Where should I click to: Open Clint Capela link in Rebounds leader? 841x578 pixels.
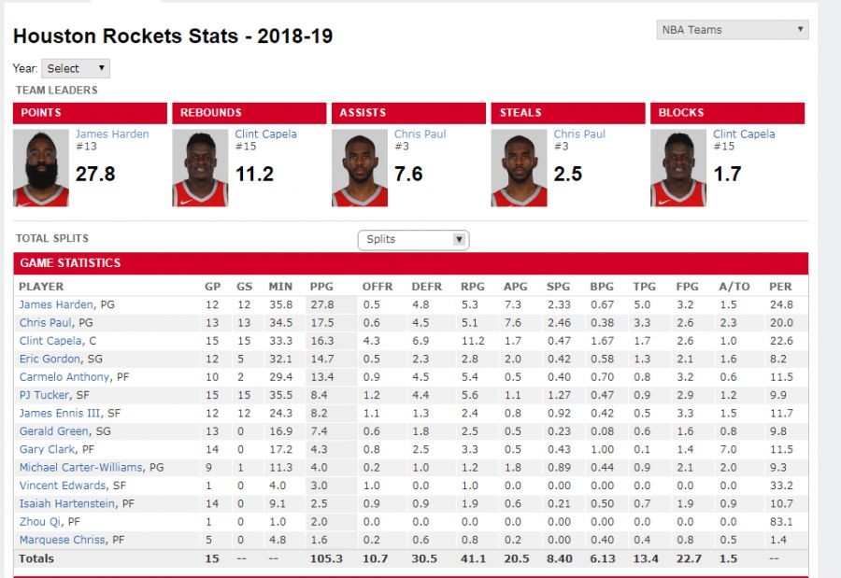coord(265,134)
